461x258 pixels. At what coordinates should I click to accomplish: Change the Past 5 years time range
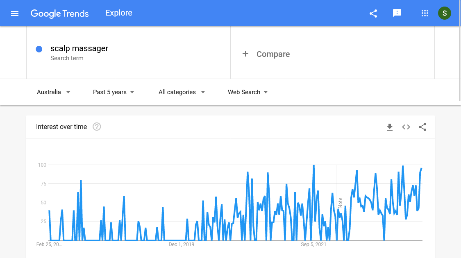click(114, 92)
